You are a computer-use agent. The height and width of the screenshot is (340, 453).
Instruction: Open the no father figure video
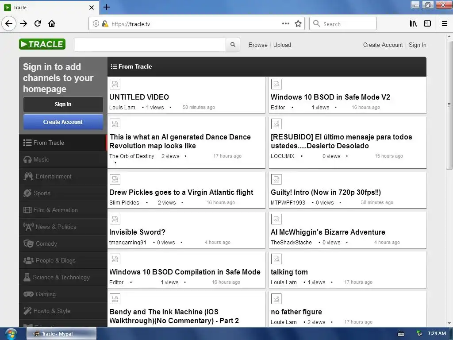[296, 312]
